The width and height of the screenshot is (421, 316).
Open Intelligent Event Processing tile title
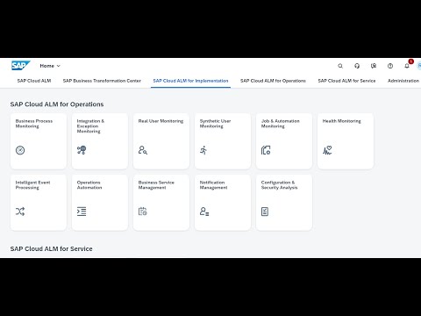click(32, 185)
